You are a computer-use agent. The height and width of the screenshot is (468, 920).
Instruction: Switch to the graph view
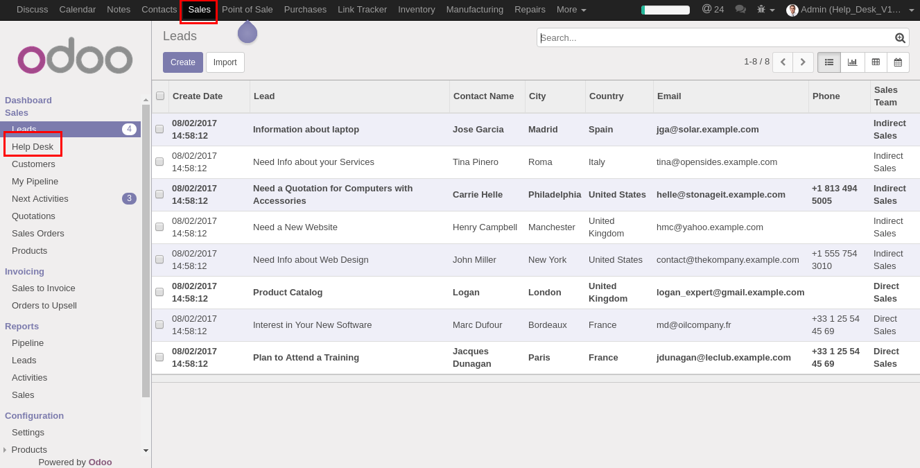(x=852, y=62)
